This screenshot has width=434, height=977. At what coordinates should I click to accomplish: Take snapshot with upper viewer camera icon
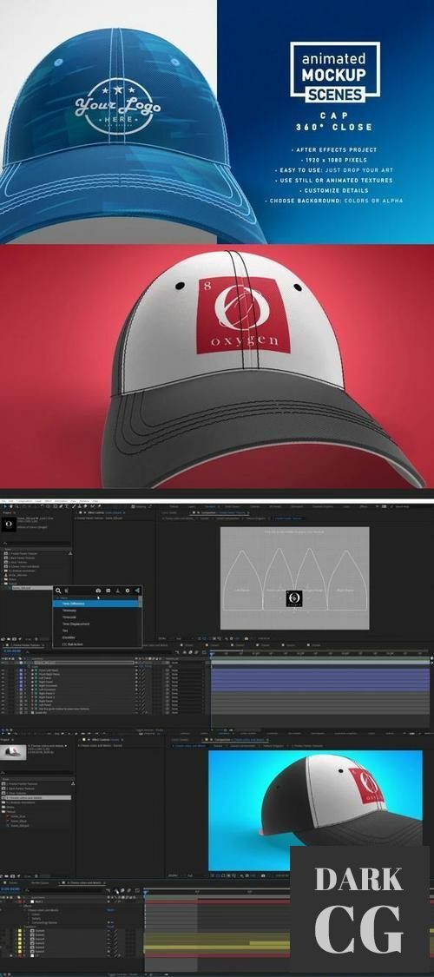click(x=247, y=638)
